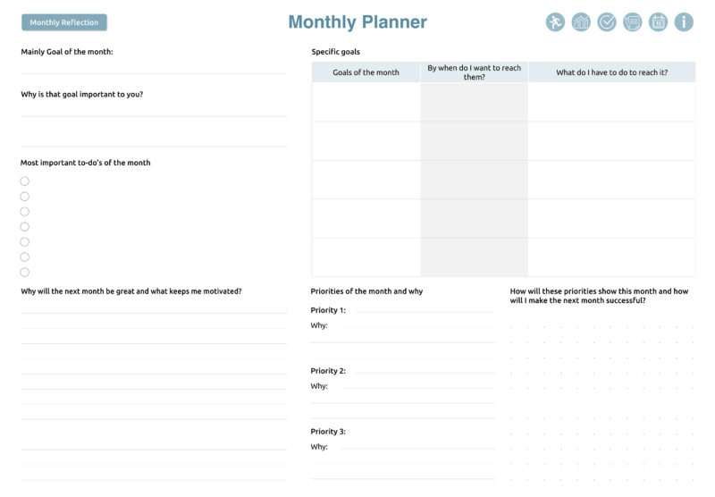Image resolution: width=715 pixels, height=497 pixels.
Task: Click the Monthly Planner title
Action: [x=357, y=22]
